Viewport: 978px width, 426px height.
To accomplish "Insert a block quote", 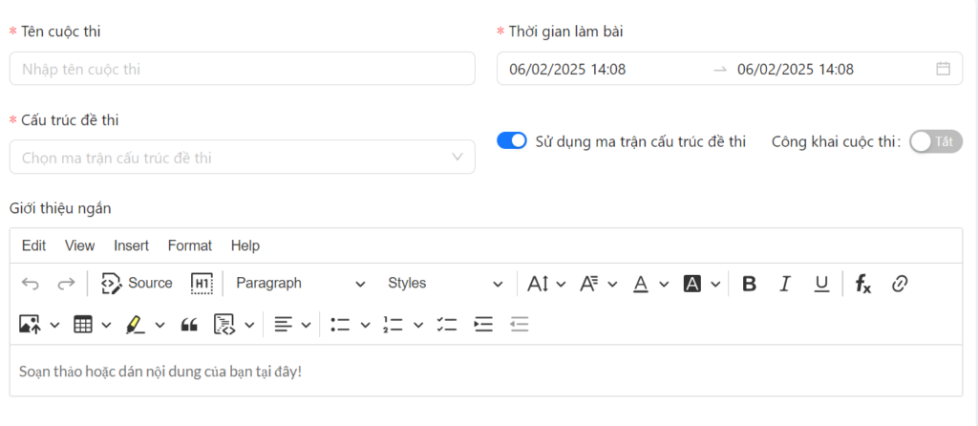I will coord(189,325).
